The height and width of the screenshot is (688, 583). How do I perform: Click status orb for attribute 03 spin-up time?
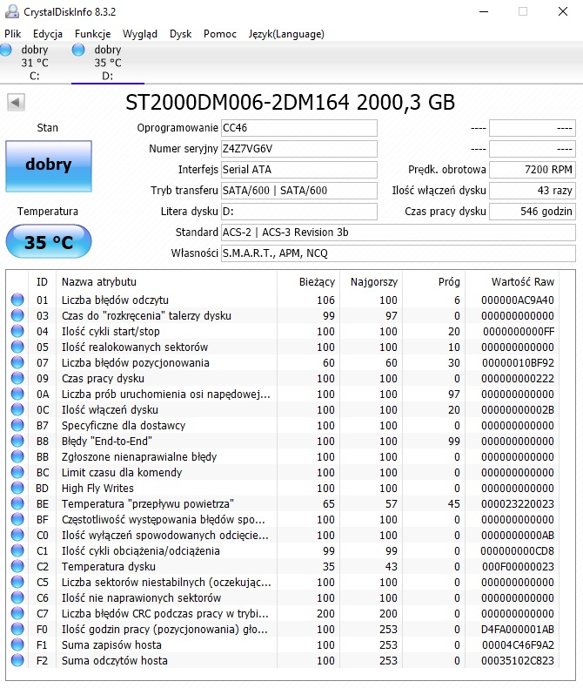point(17,315)
